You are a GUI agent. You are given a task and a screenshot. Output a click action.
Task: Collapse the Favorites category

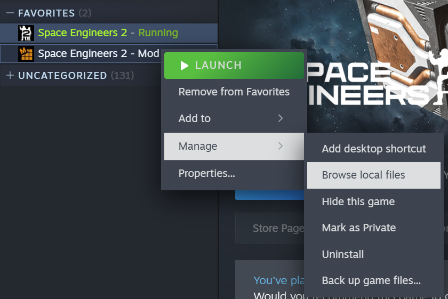pyautogui.click(x=10, y=13)
